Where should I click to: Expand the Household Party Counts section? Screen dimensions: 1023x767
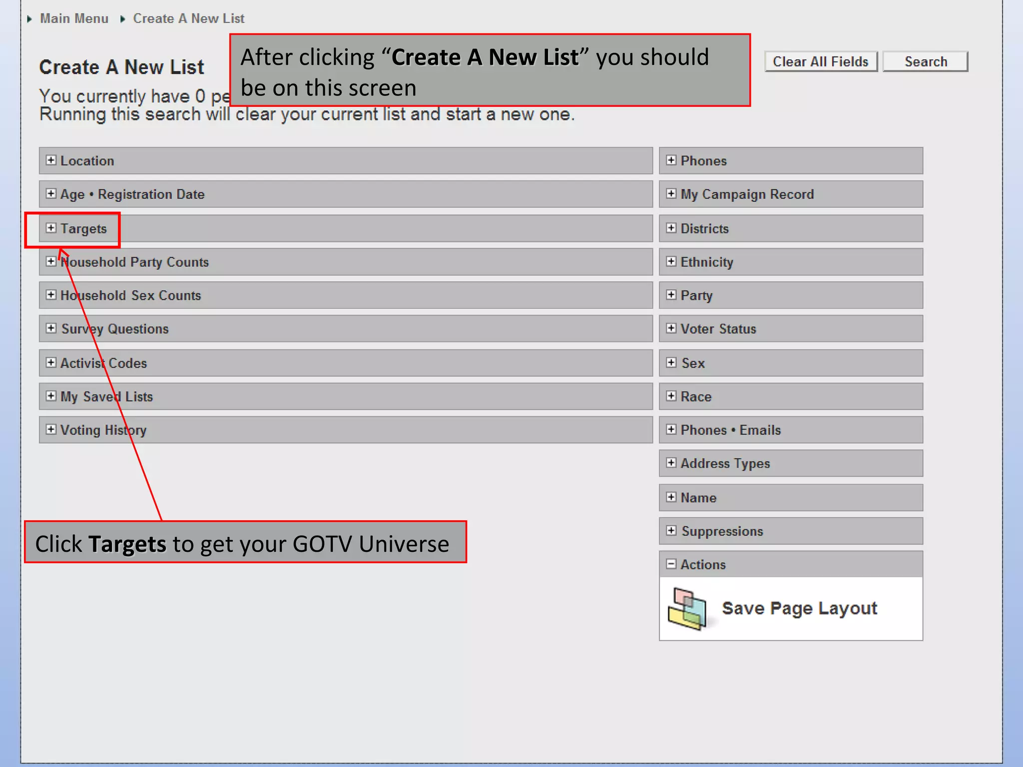[51, 262]
